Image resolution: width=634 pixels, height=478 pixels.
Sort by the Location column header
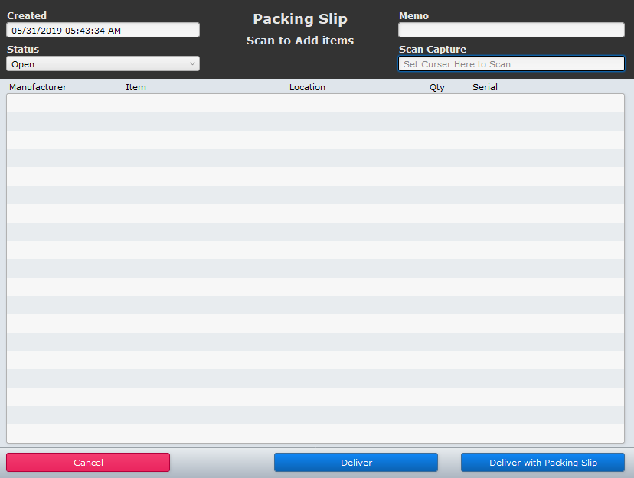pos(307,86)
